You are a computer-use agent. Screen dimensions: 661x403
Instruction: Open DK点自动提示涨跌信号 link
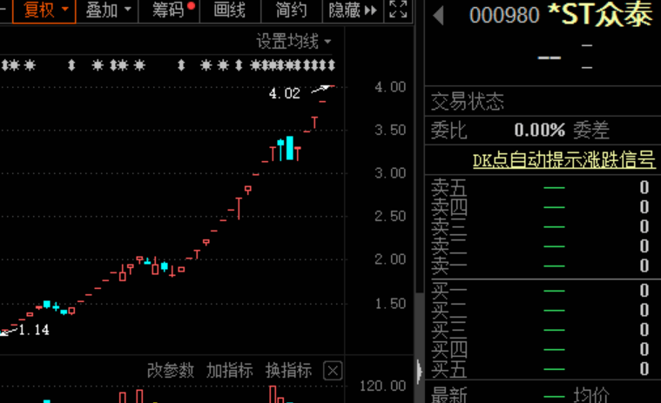[x=563, y=160]
